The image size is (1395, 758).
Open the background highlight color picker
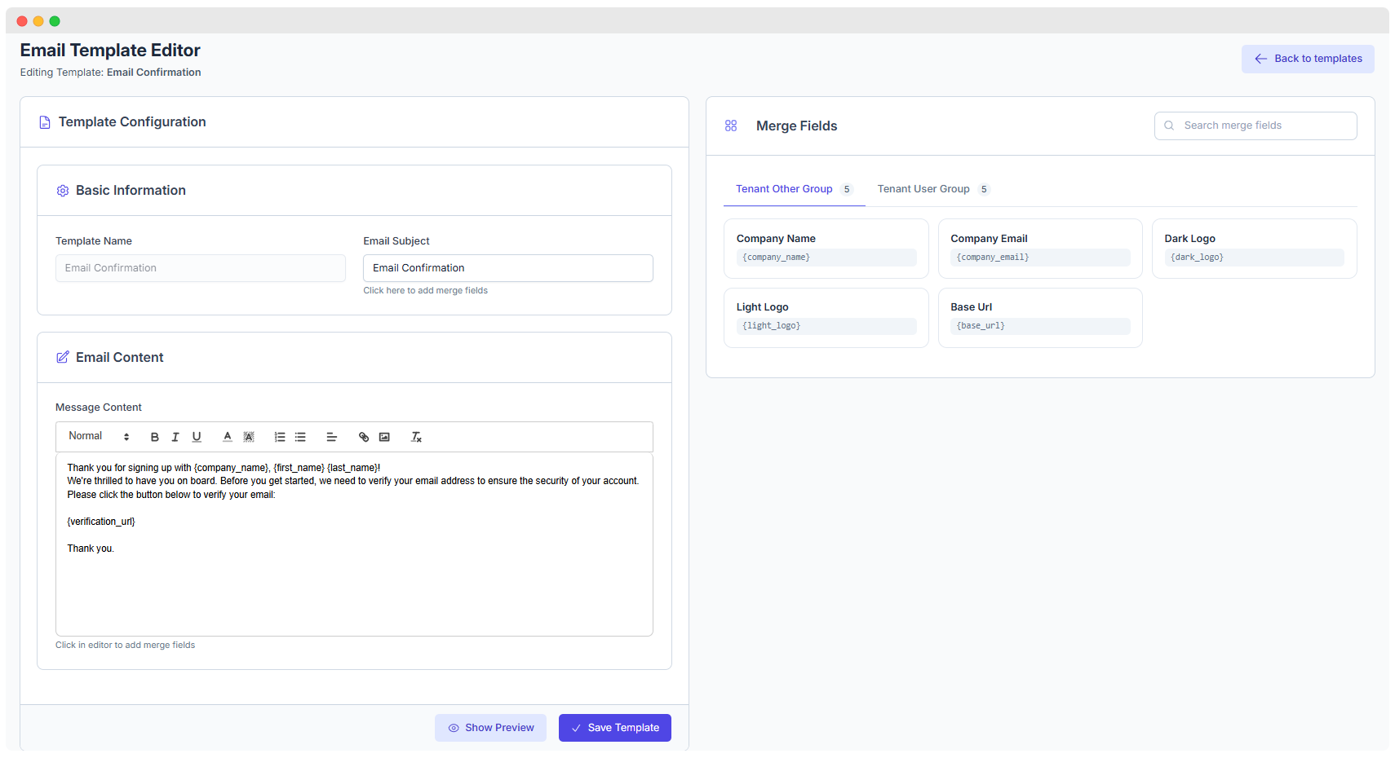coord(249,437)
